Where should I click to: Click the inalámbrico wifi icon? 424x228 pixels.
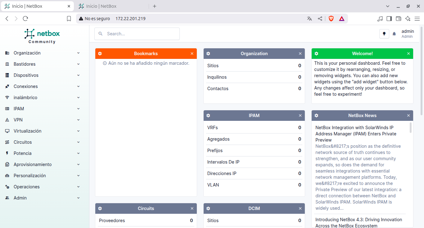[7, 98]
